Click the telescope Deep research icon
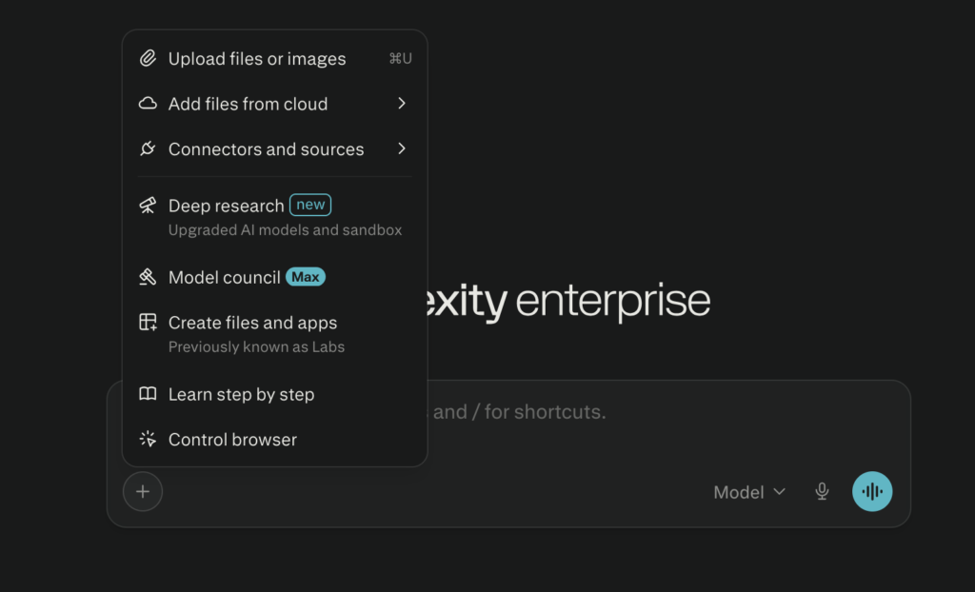Screen dimensions: 975x592 pos(148,206)
